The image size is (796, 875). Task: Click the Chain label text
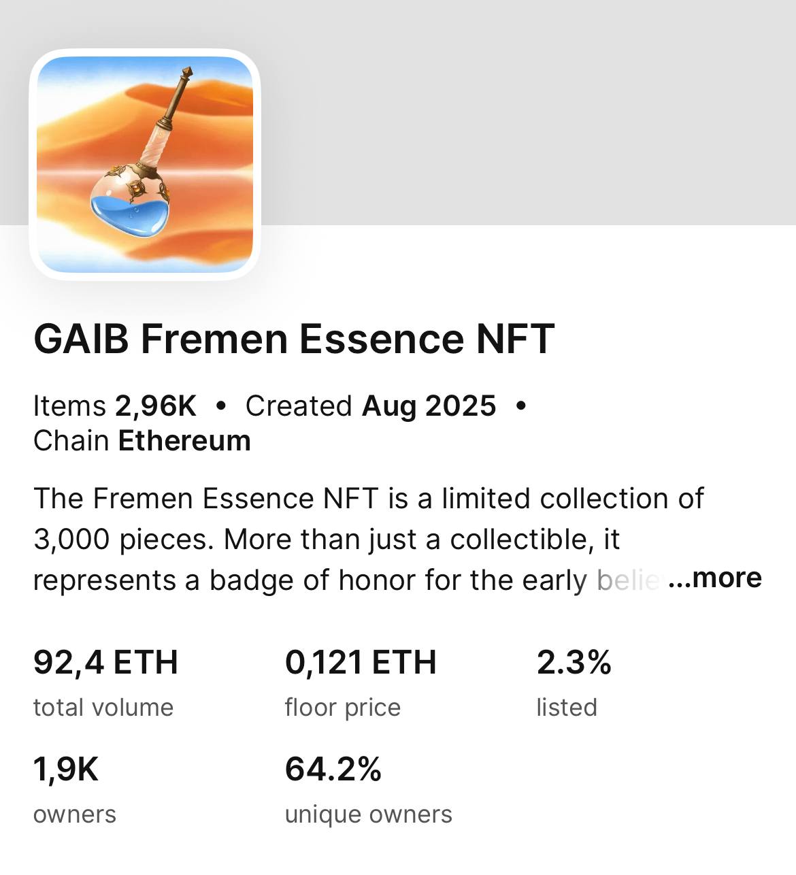coord(71,441)
